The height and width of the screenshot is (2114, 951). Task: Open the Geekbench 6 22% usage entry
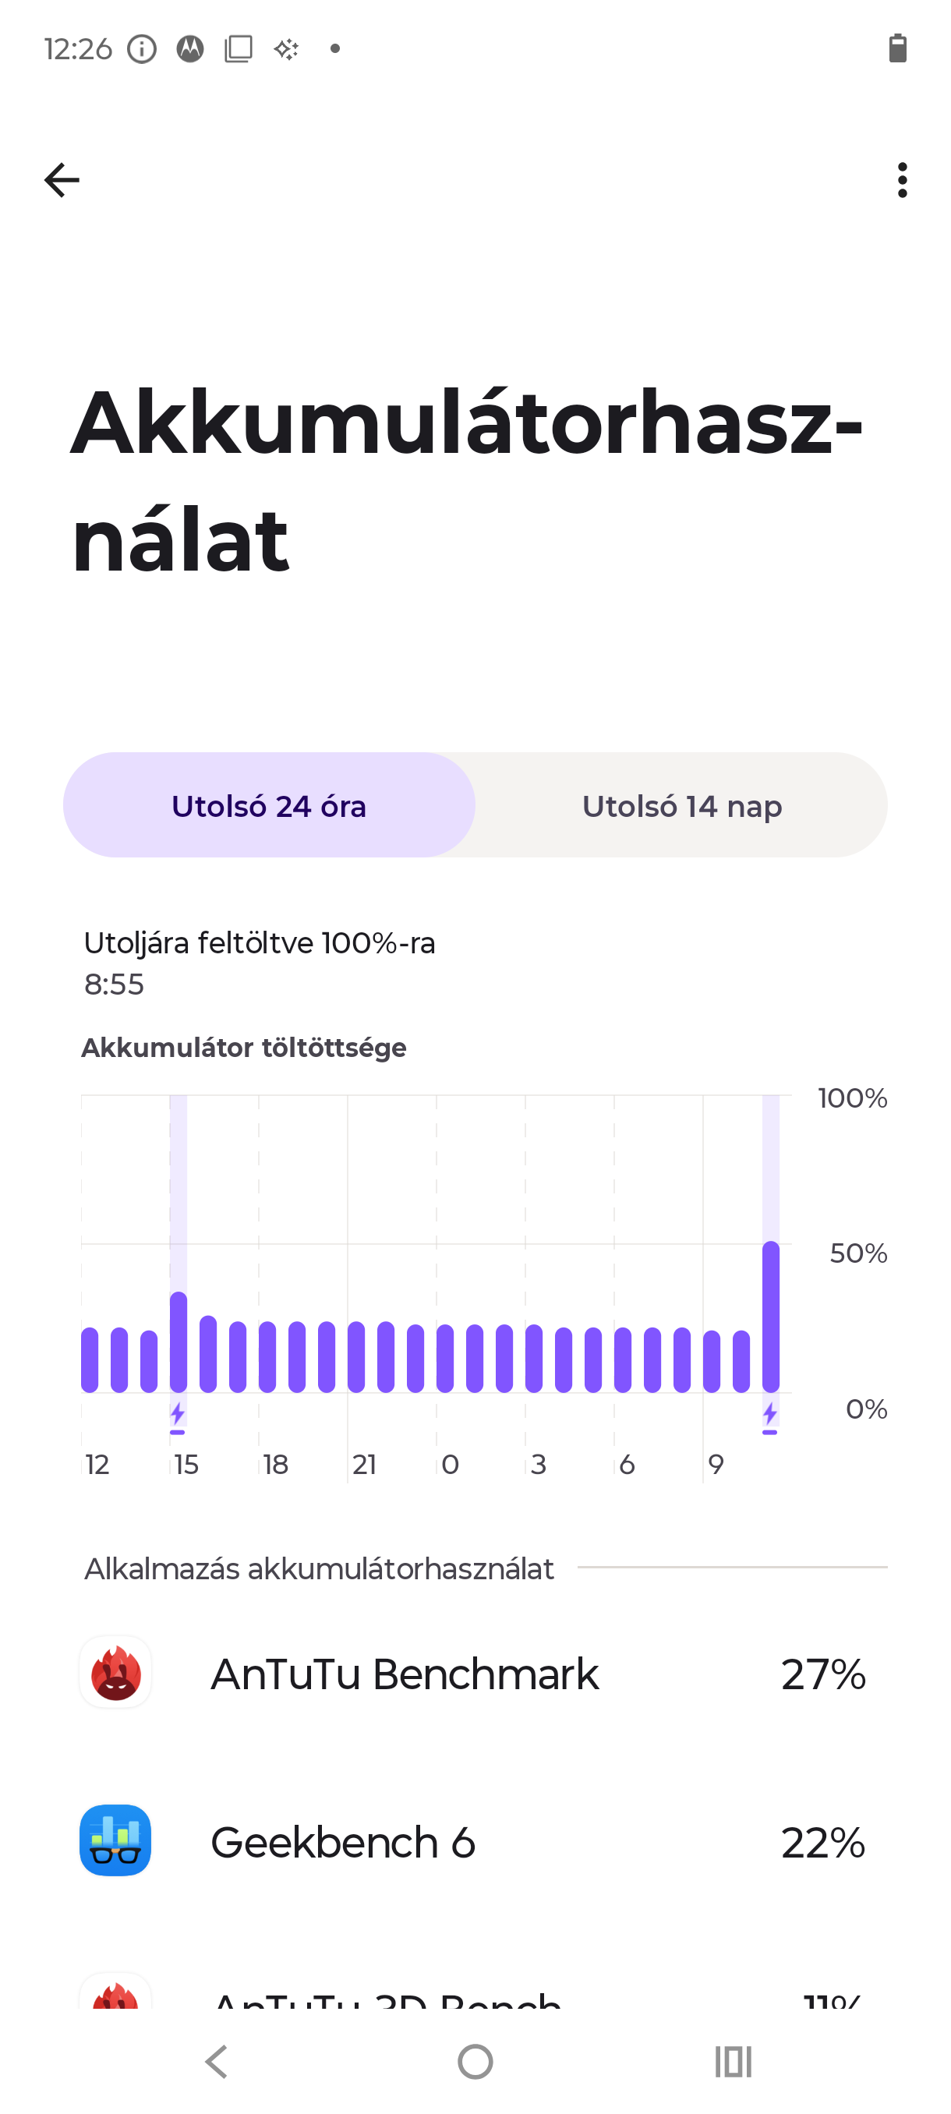click(x=475, y=1841)
